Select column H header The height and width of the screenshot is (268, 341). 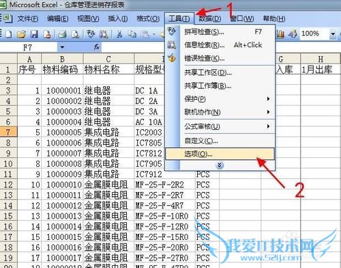[321, 59]
